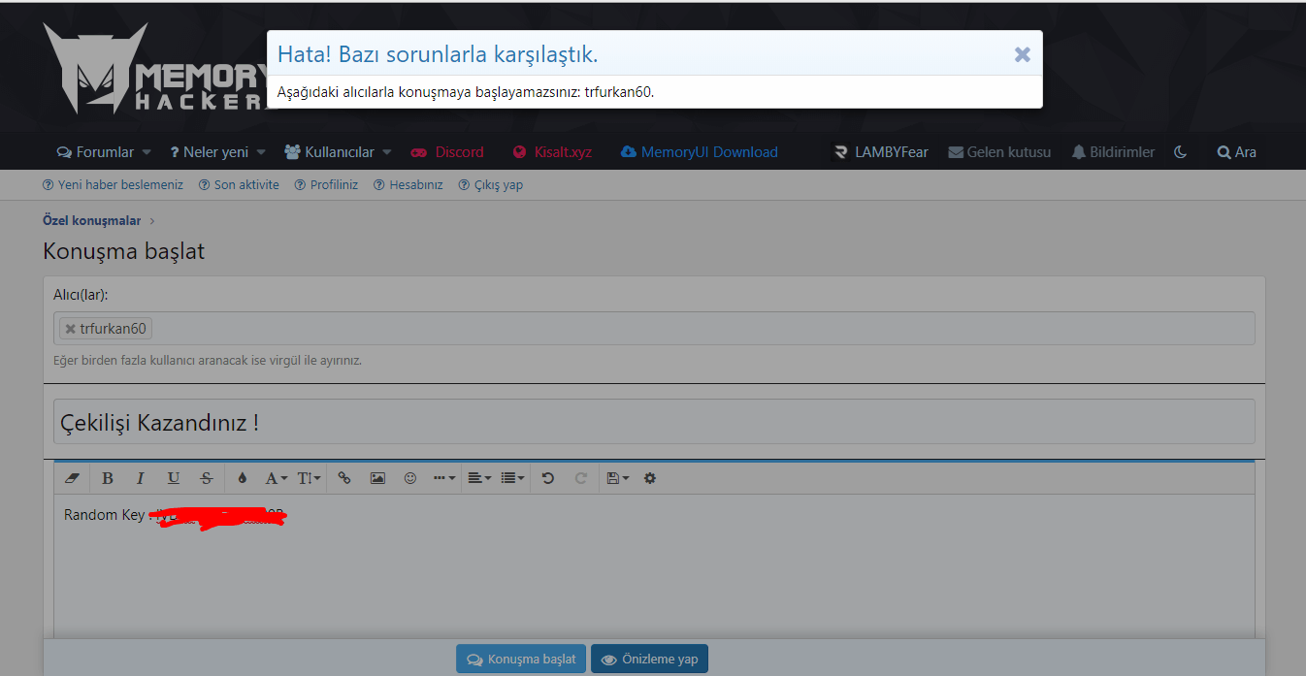Click Özel konuşmalar breadcrumb
1306x676 pixels.
[91, 221]
